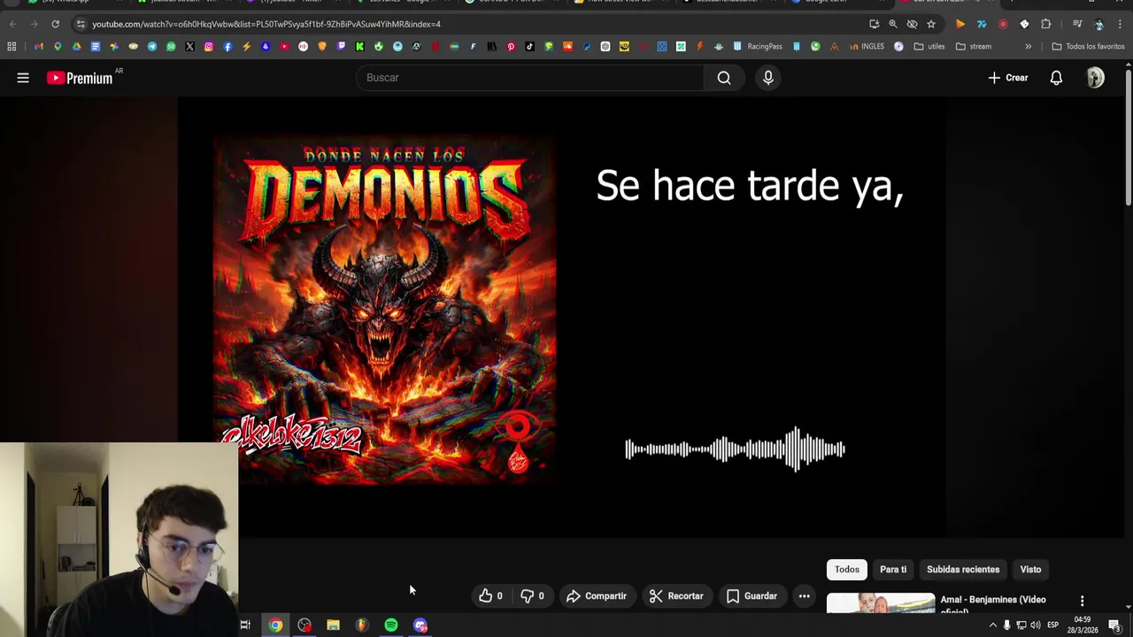The width and height of the screenshot is (1133, 637).
Task: Open Gmail bookmark in bookmarks bar
Action: (38, 46)
